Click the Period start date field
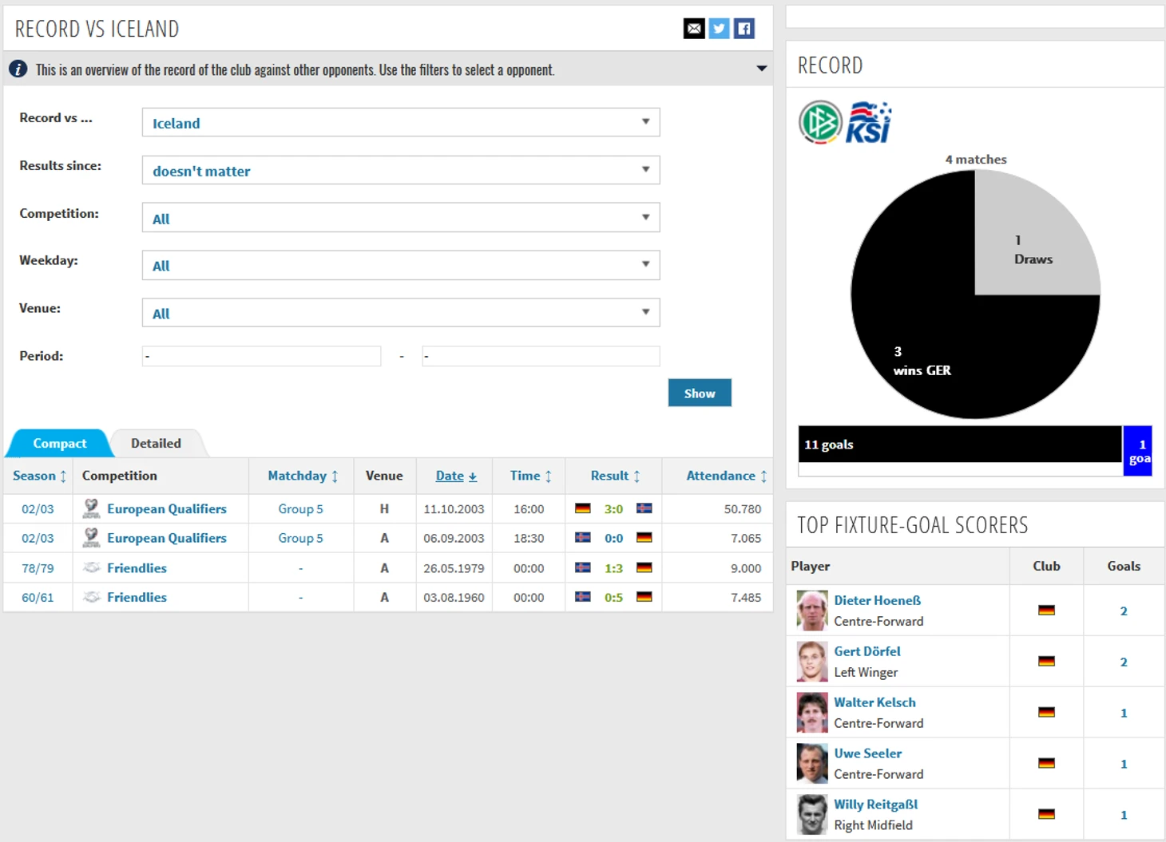 tap(261, 356)
